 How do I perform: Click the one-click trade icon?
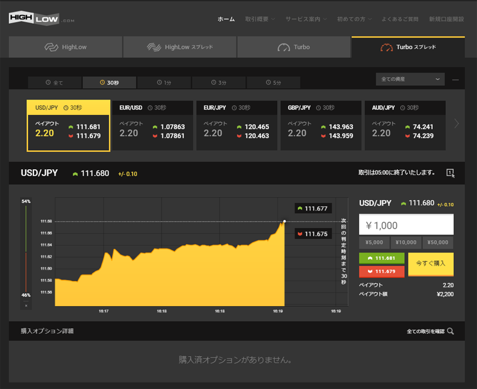point(451,173)
